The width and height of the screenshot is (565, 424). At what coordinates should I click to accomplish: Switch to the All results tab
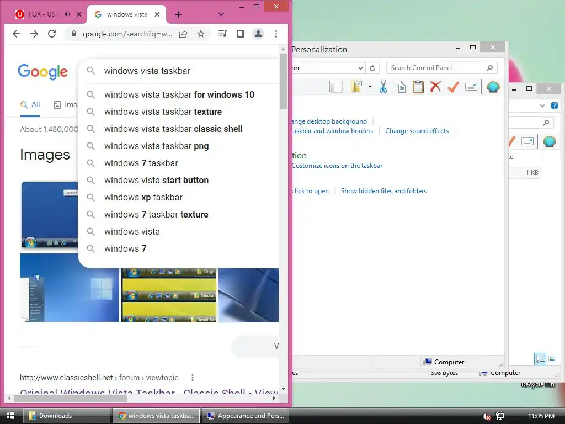tap(30, 105)
